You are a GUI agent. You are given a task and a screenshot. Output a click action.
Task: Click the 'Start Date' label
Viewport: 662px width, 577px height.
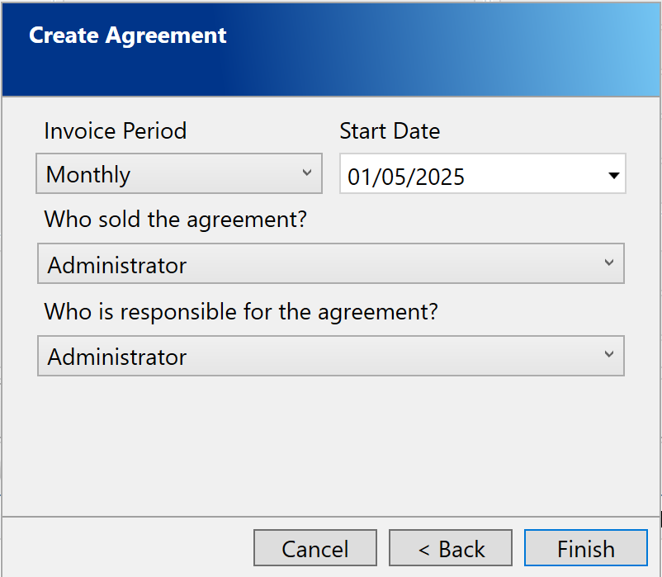390,131
